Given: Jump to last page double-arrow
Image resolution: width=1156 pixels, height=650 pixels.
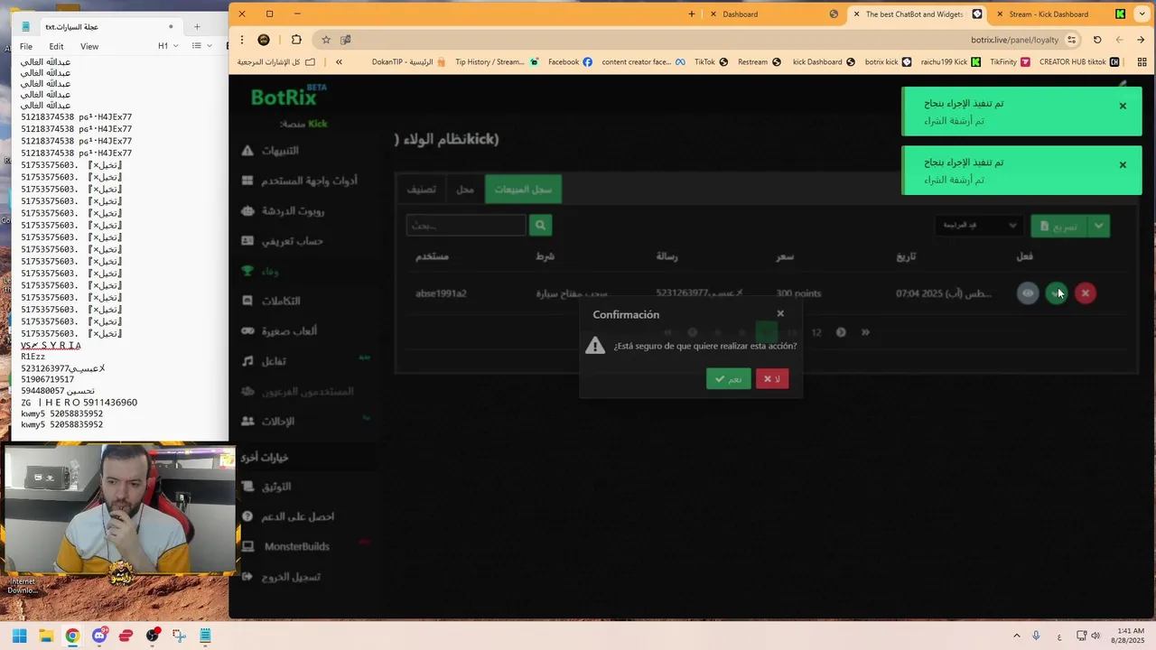Looking at the screenshot, I should coord(865,332).
